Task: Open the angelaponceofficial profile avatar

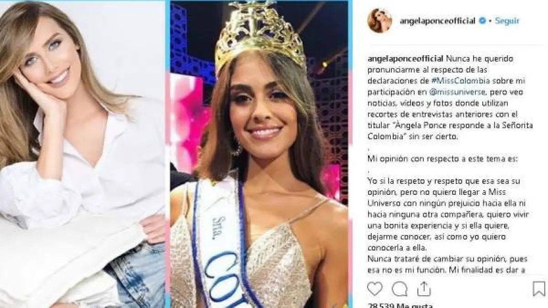Action: [x=379, y=20]
